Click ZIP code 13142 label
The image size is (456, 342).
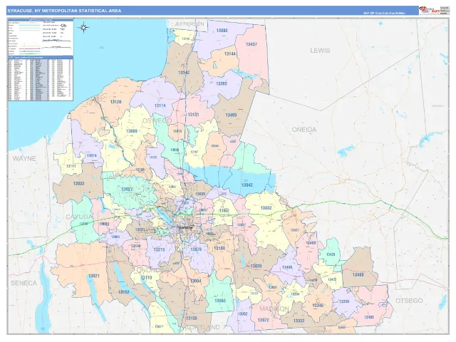[x=184, y=73]
